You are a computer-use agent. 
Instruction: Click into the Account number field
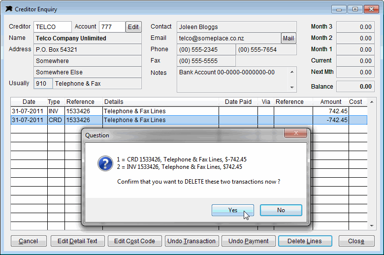[112, 27]
